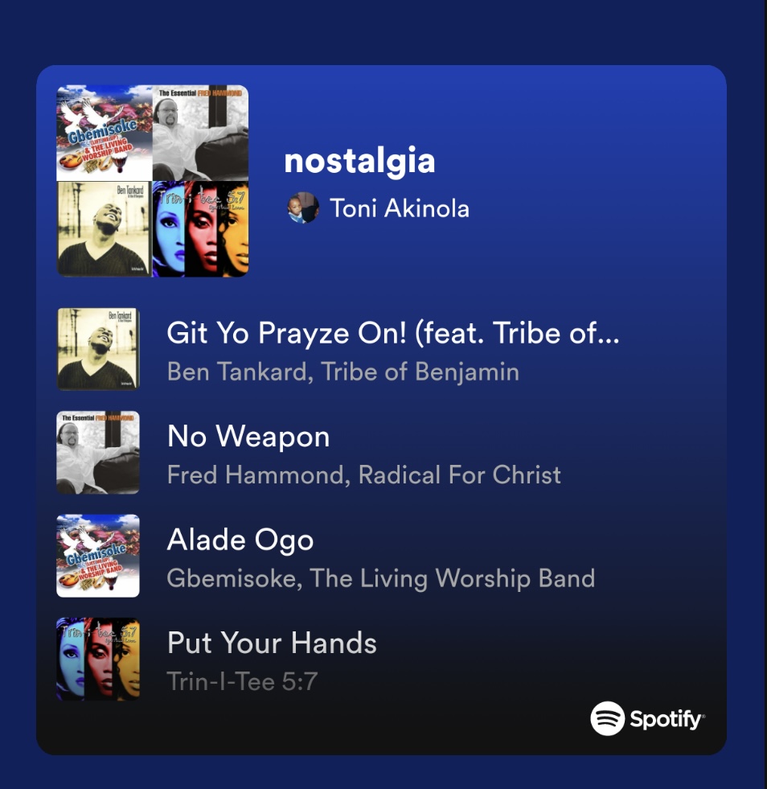The width and height of the screenshot is (767, 789).
Task: Play the song No Weapon
Action: point(248,436)
